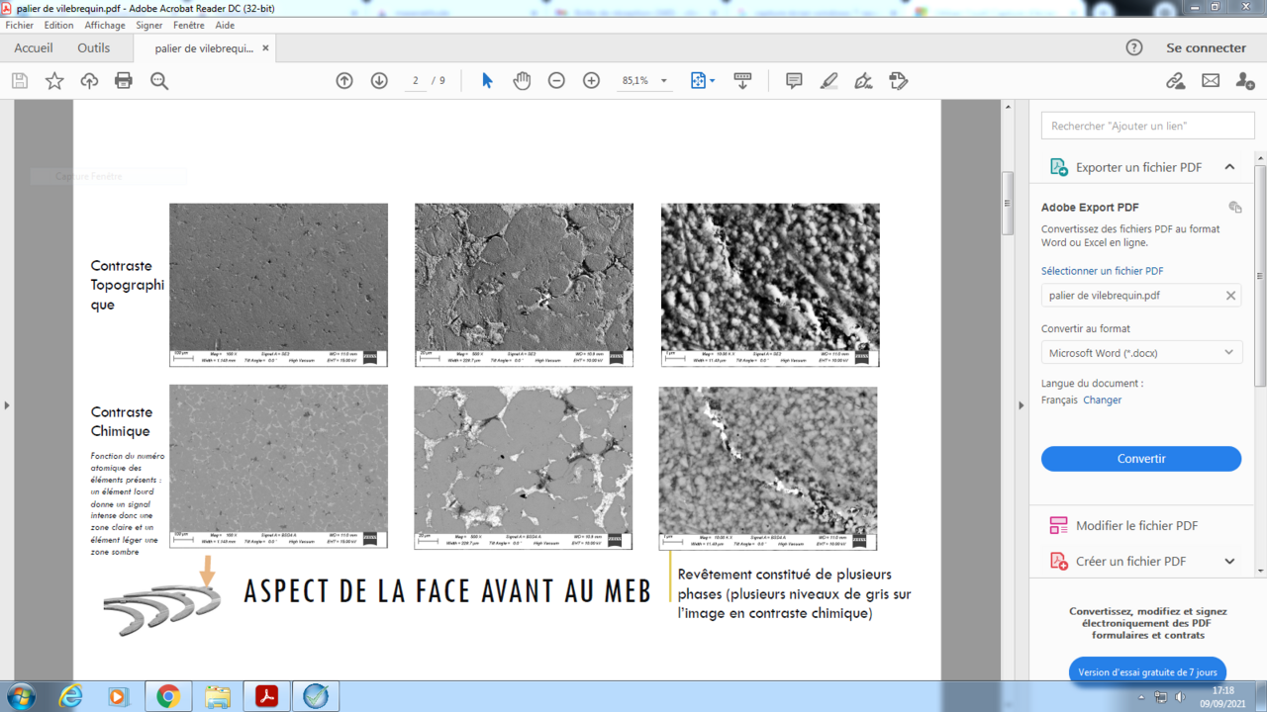The image size is (1267, 712).
Task: Click the Rechercher Ajouter un lien field
Action: (1148, 126)
